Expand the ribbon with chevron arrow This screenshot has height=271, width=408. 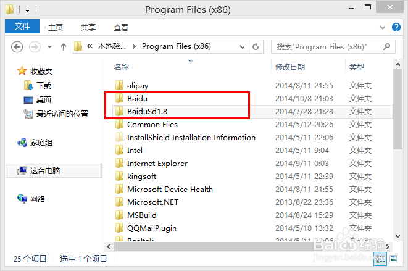coord(383,27)
